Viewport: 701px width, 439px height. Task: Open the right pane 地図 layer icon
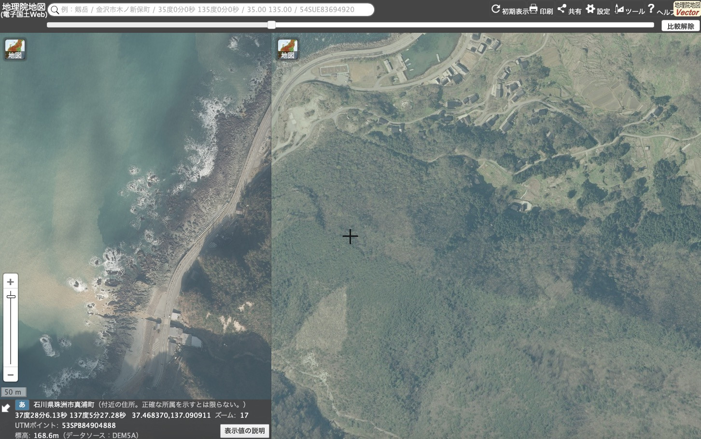pyautogui.click(x=288, y=49)
